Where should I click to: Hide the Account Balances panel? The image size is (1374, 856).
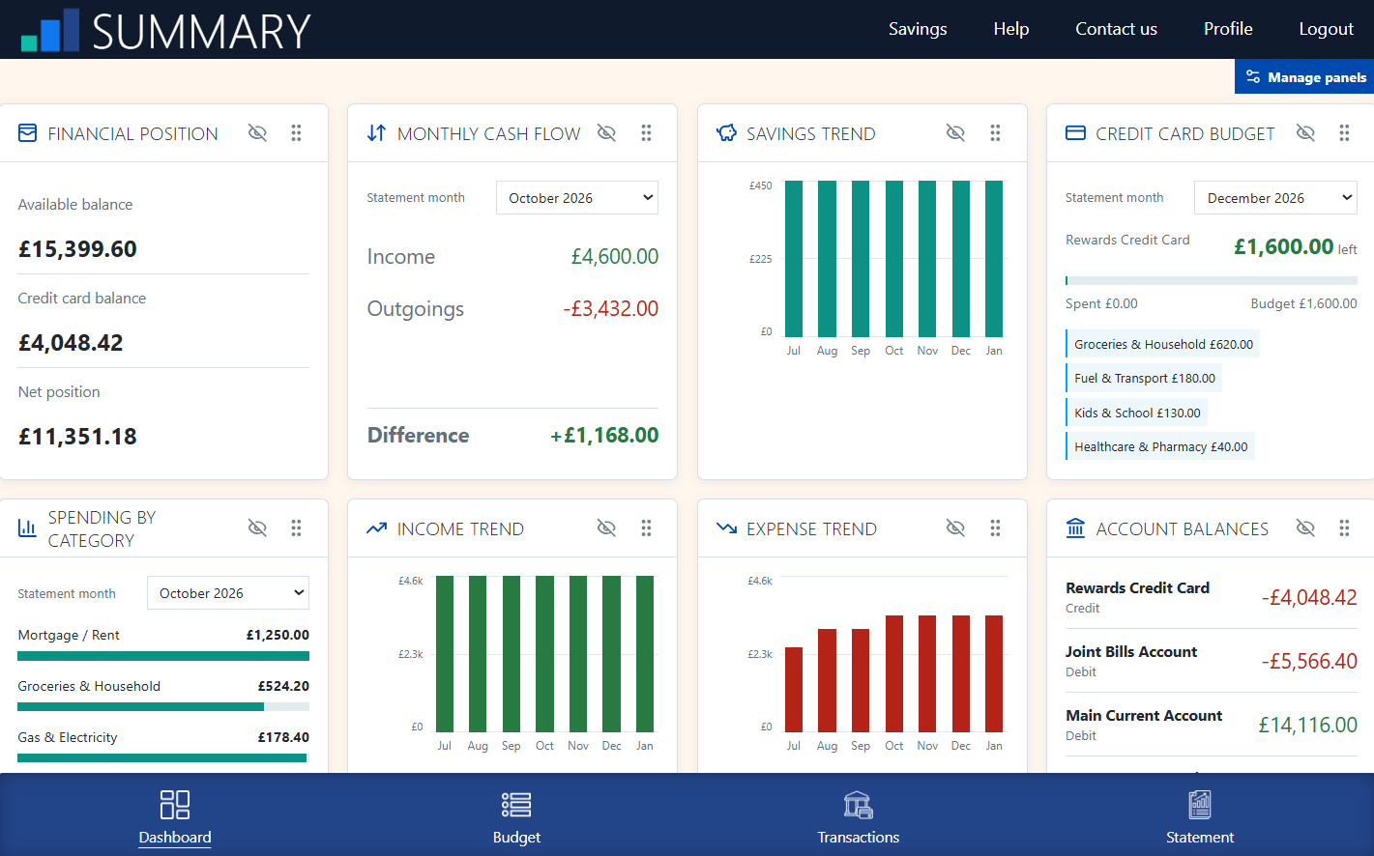pos(1305,528)
